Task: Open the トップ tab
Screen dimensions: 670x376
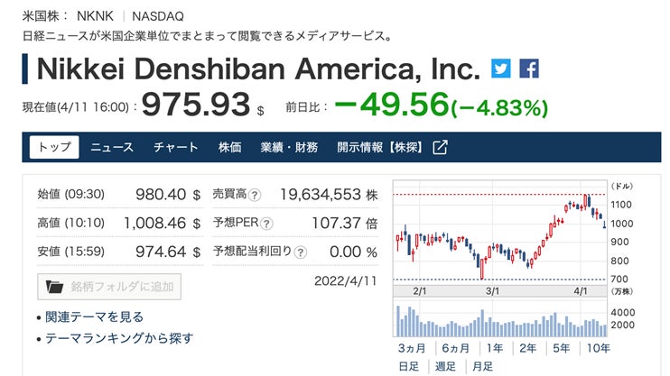Action: 54,148
